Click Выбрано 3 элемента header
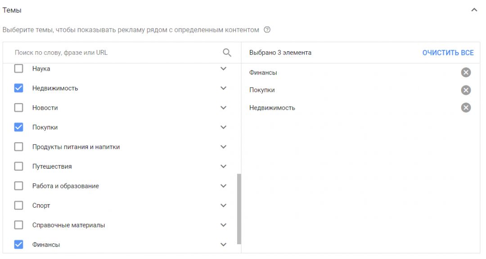The image size is (486, 259). click(x=280, y=53)
